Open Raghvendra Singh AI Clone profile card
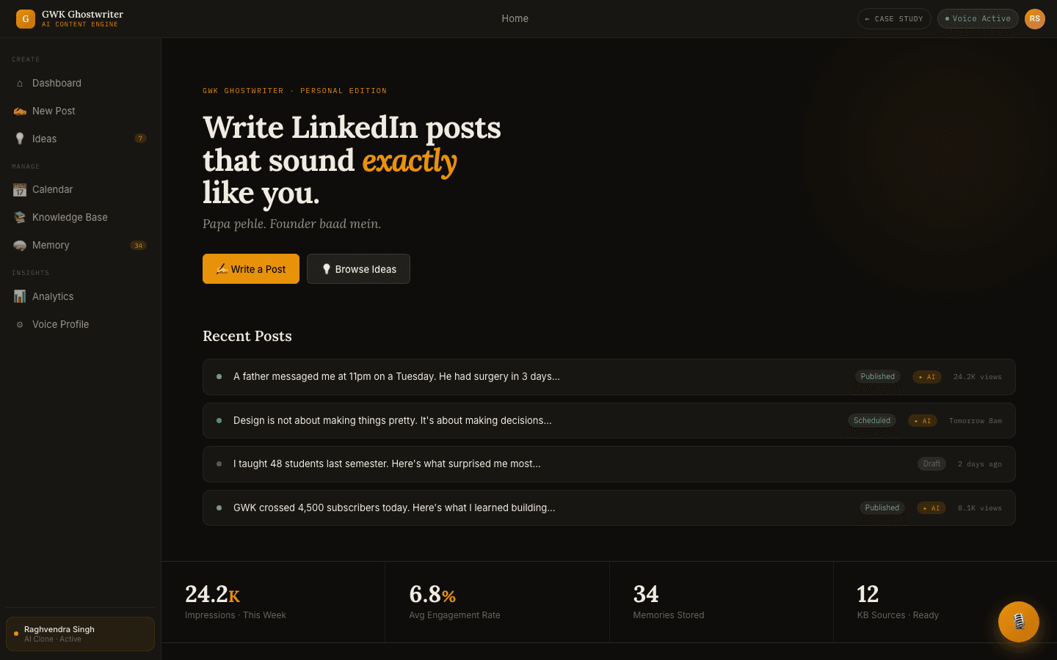 (x=81, y=634)
